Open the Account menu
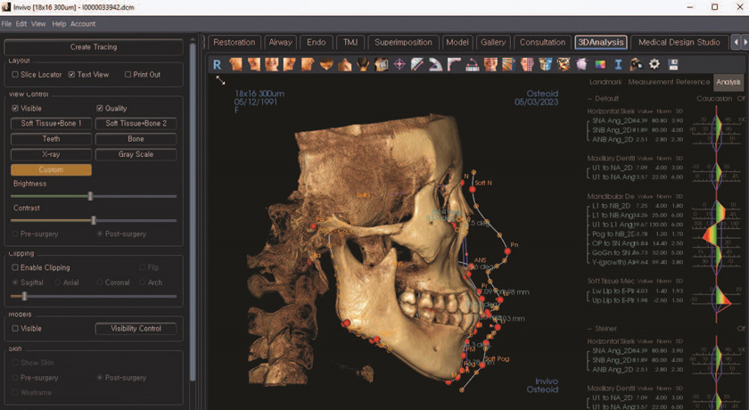Image resolution: width=749 pixels, height=410 pixels. [x=83, y=24]
